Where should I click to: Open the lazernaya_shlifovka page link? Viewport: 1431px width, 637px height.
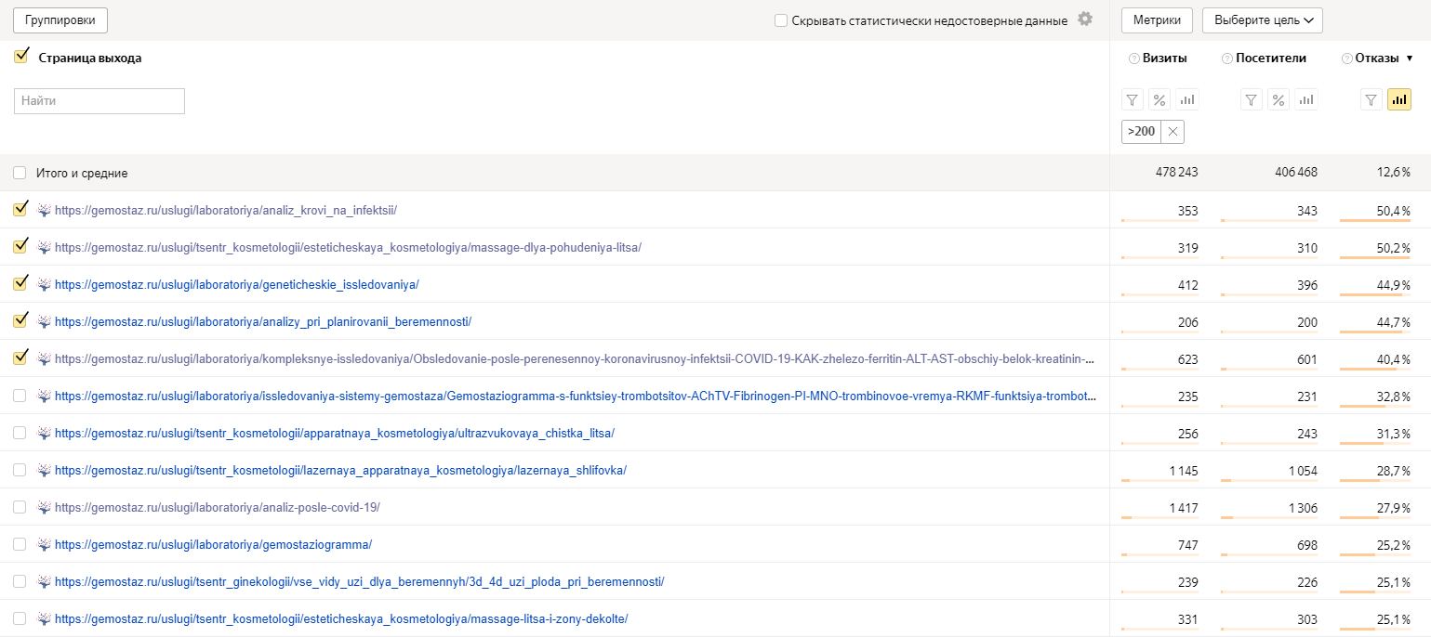click(340, 471)
